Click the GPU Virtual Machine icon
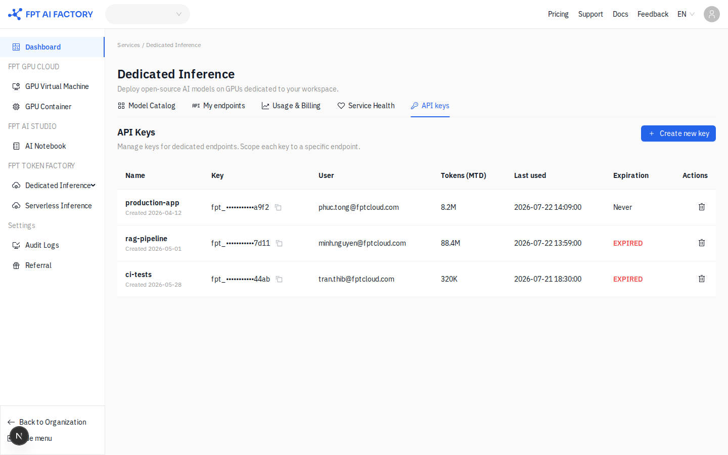The height and width of the screenshot is (455, 728). point(16,86)
